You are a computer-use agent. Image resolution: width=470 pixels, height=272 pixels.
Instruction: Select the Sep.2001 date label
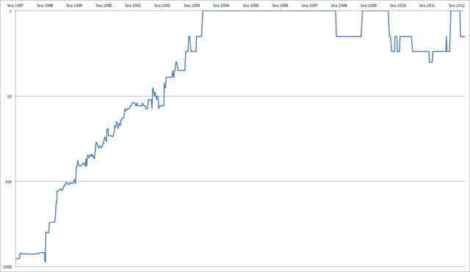pos(133,5)
